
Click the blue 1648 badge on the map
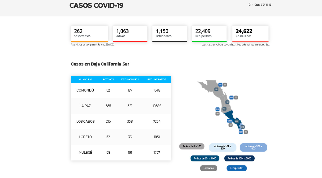click(218, 109)
